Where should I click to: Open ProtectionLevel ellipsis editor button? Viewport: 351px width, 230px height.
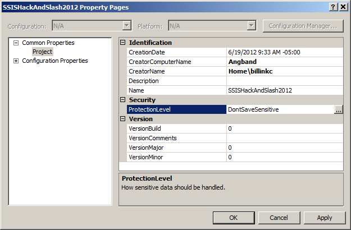pyautogui.click(x=338, y=109)
